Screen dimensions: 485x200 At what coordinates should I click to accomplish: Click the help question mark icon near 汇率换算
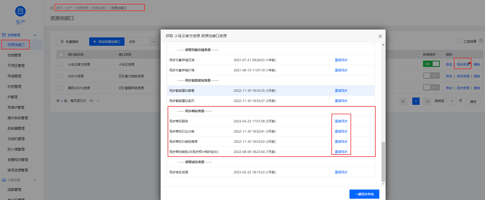pos(481,41)
